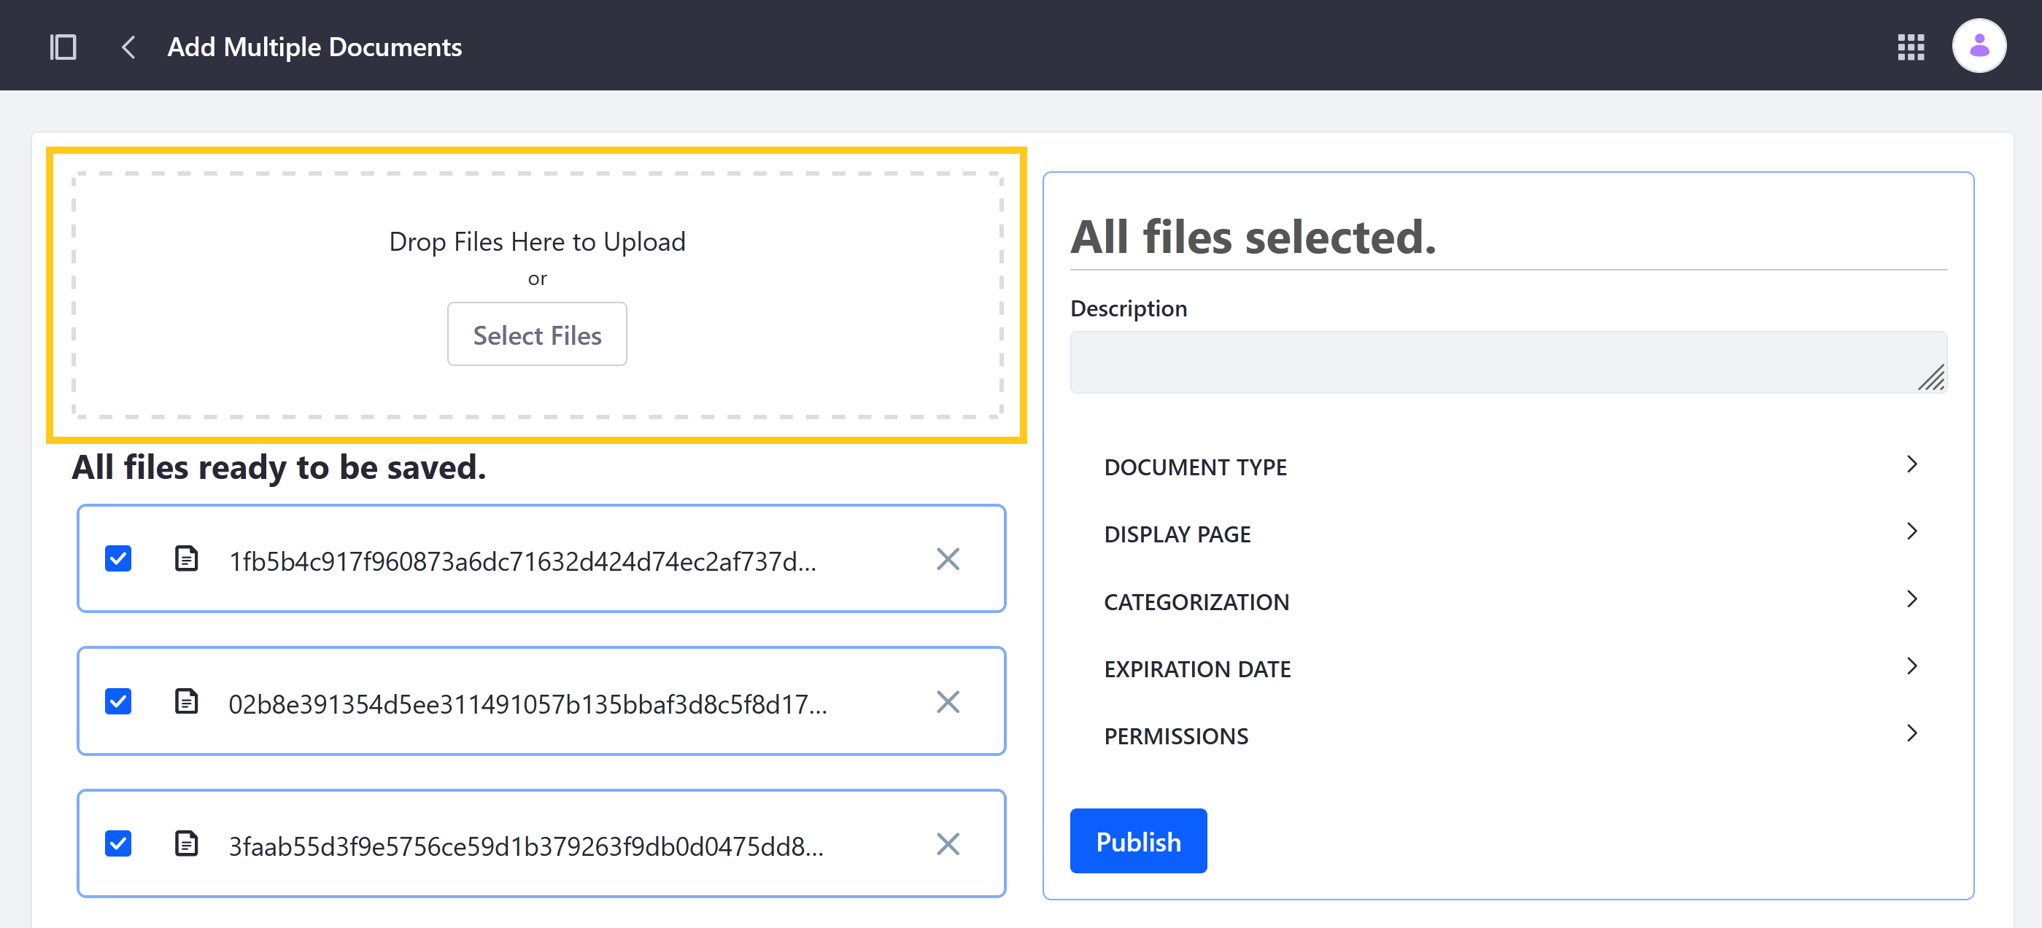Click the document file icon for third entry
Image resolution: width=2042 pixels, height=928 pixels.
[x=187, y=845]
